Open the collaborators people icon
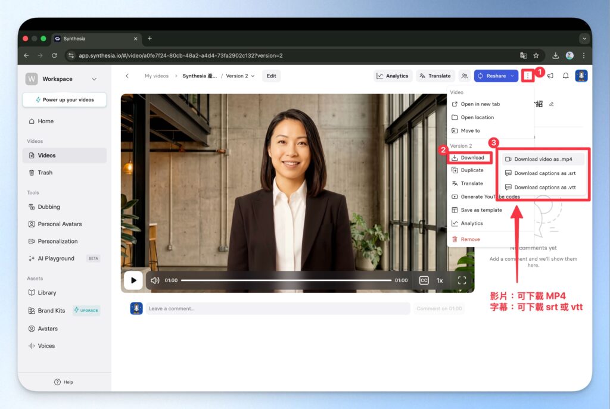 (464, 76)
